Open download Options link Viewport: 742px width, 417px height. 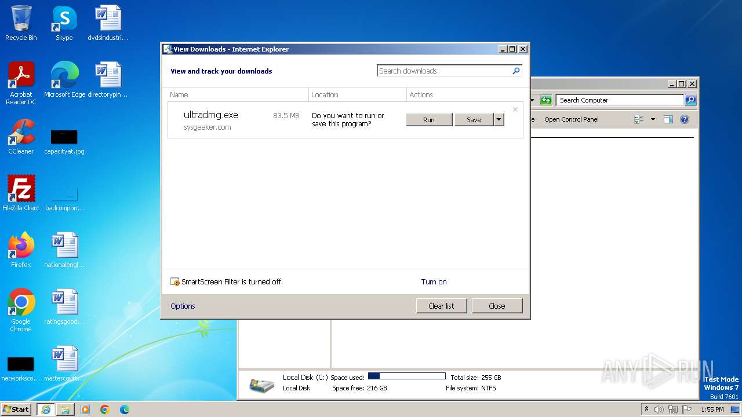click(x=183, y=306)
